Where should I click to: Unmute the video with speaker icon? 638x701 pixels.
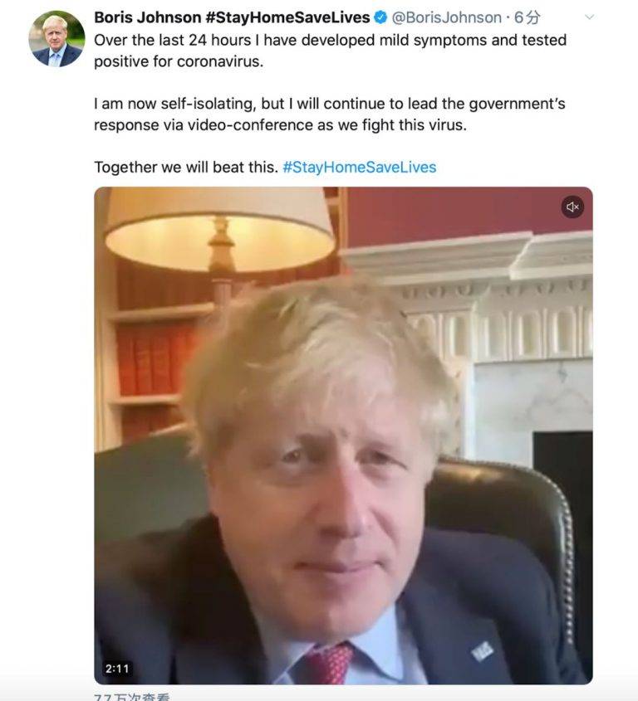(x=572, y=207)
